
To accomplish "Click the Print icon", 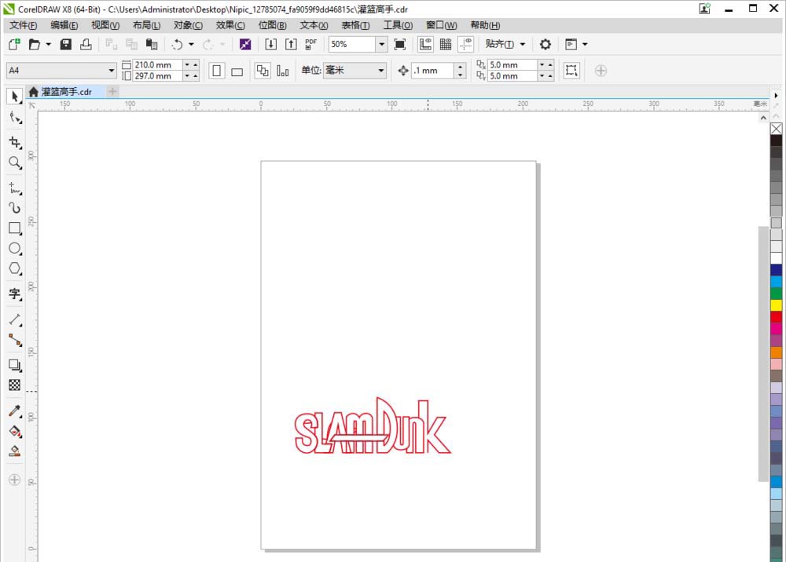I will click(86, 45).
